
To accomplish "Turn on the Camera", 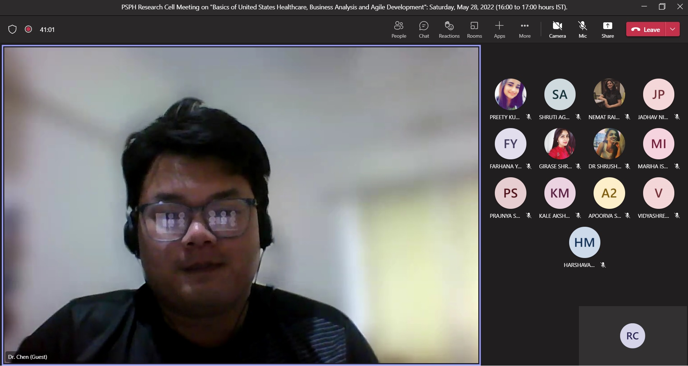I will click(x=557, y=29).
